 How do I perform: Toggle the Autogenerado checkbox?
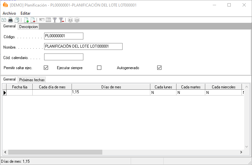tap(160, 68)
